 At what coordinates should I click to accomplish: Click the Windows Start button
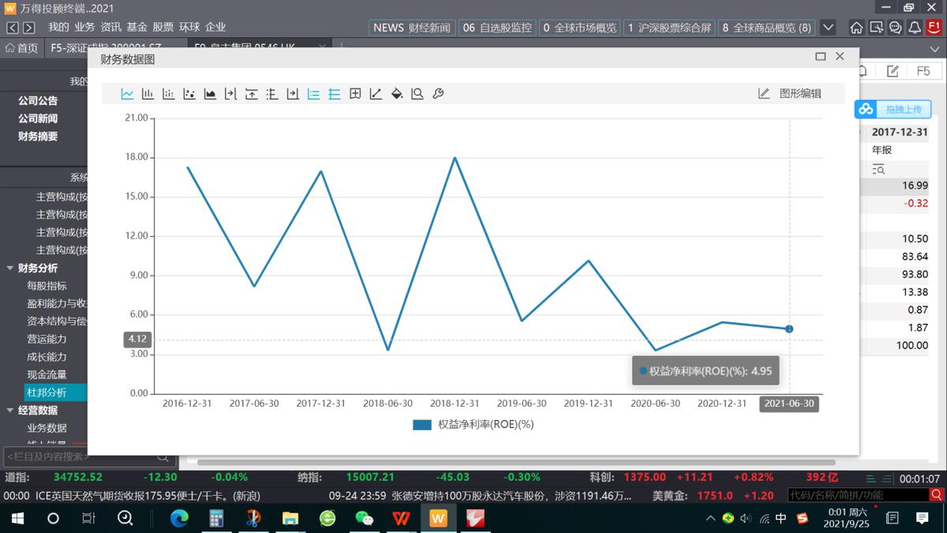click(x=17, y=518)
